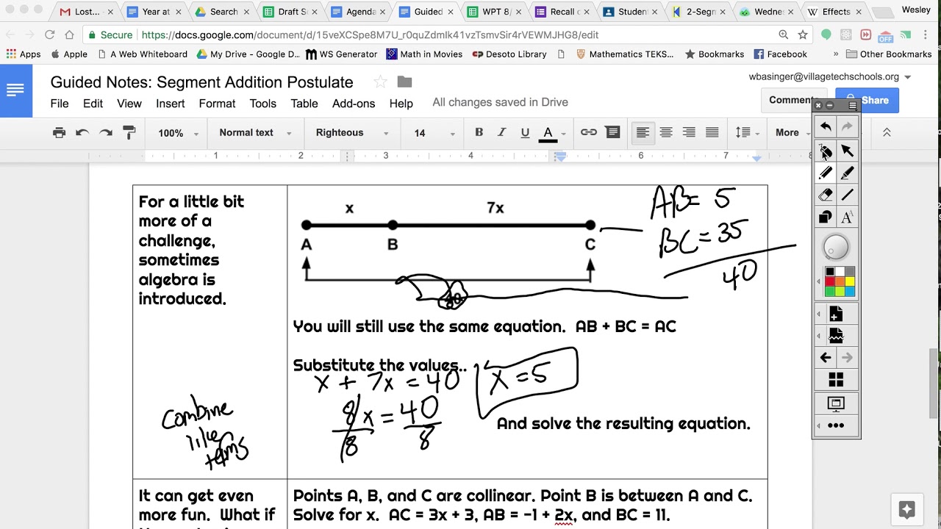Click the undo arrow in the floating annotation palette
The width and height of the screenshot is (941, 529).
(x=826, y=127)
